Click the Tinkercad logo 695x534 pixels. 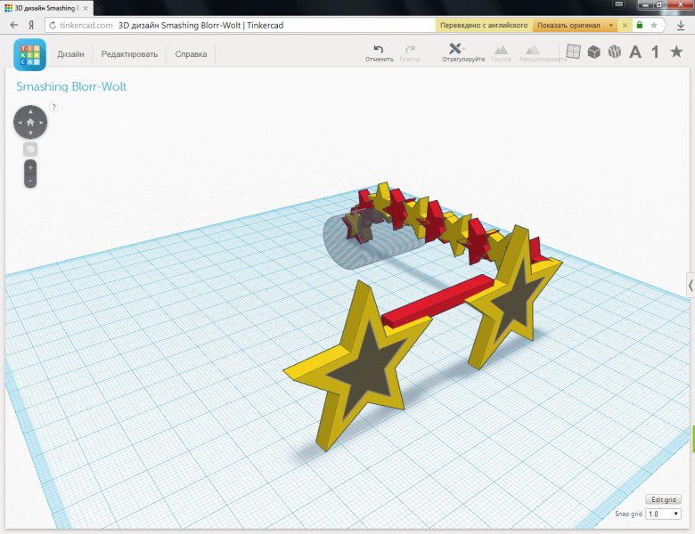coord(29,54)
